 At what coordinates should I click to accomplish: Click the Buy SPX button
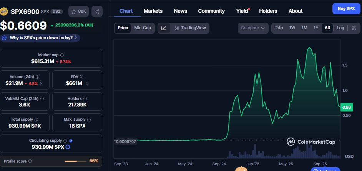(346, 8)
